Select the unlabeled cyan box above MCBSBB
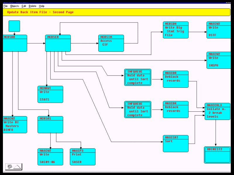The height and width of the screenshot is (175, 234). pyautogui.click(x=14, y=26)
